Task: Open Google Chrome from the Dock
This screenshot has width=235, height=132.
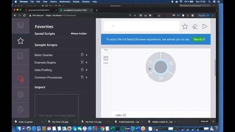Action: coord(102,128)
